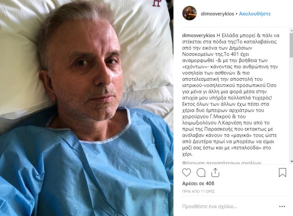
Task: Open comments via speech bubble icon
Action: point(201,173)
